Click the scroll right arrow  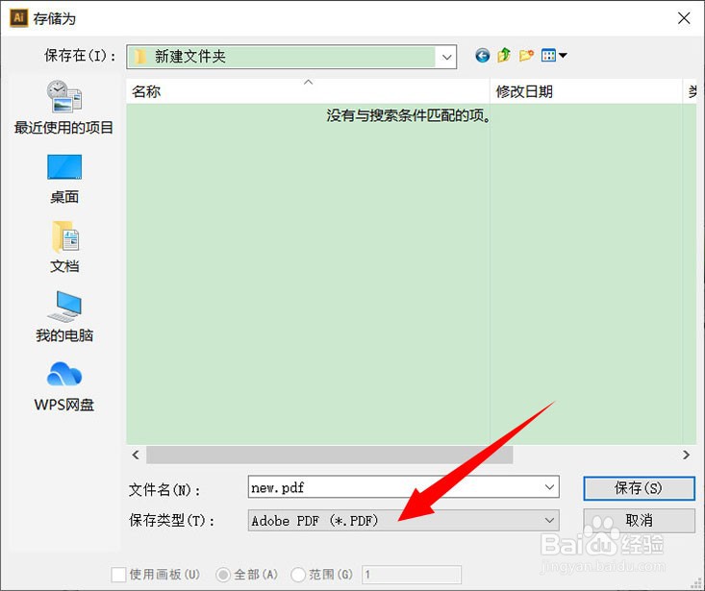tap(686, 455)
